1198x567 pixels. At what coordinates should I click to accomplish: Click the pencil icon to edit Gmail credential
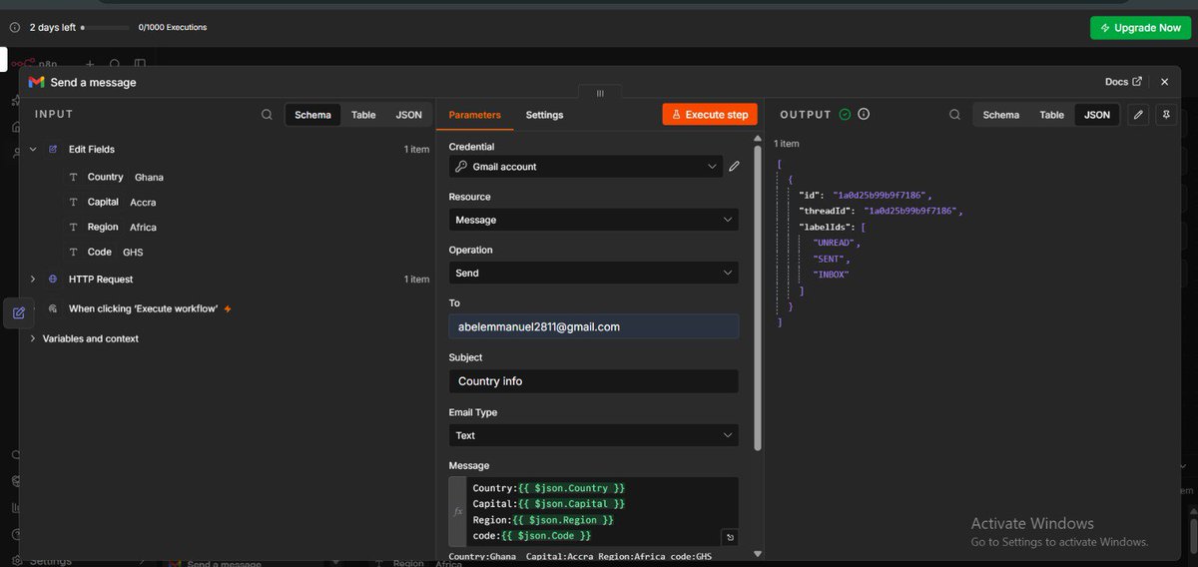(734, 167)
